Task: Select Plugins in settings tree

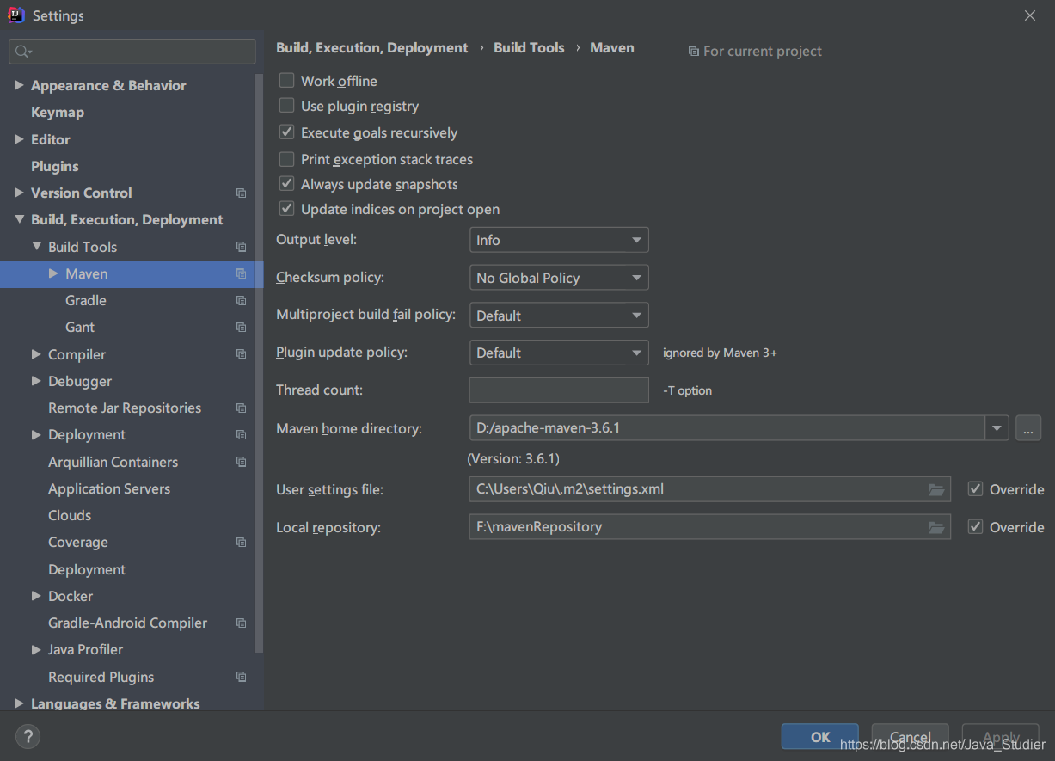Action: pos(55,166)
